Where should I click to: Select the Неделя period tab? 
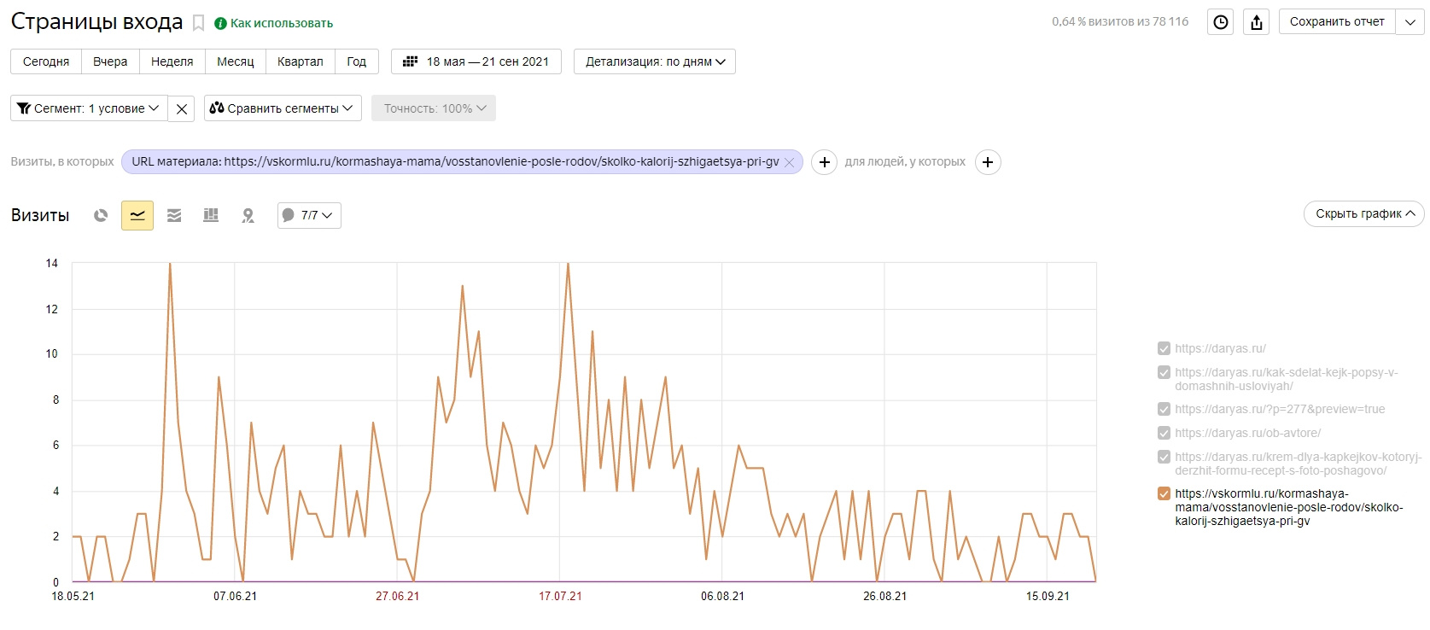pos(172,61)
